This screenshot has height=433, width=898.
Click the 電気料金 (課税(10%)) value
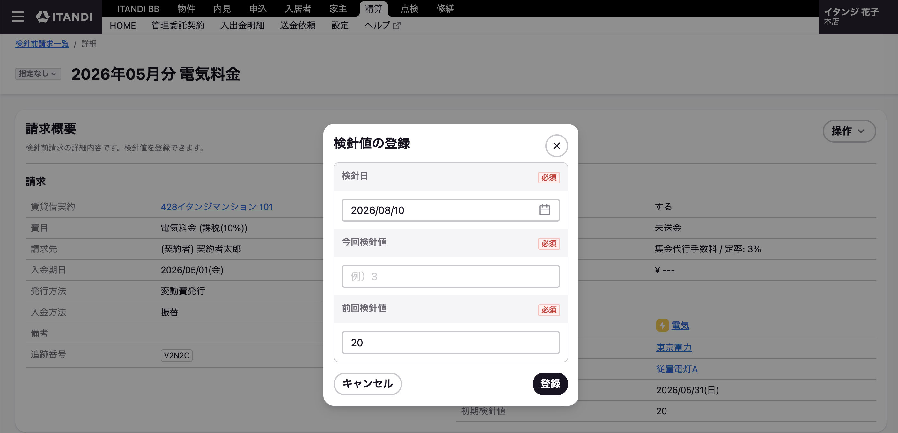tap(204, 228)
